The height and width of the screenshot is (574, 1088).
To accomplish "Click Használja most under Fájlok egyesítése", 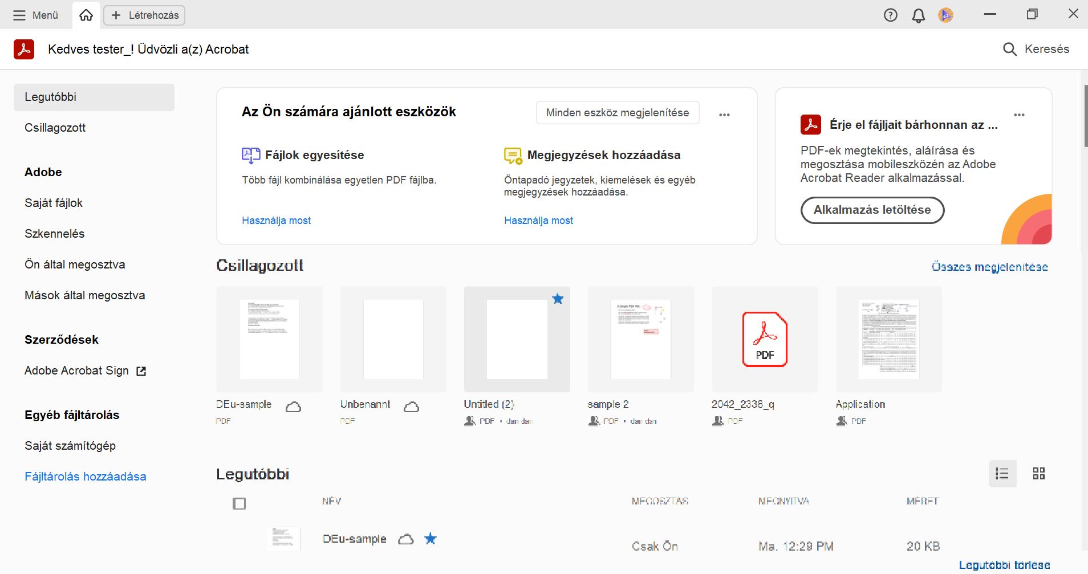I will [276, 221].
